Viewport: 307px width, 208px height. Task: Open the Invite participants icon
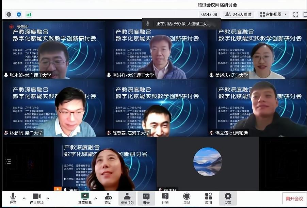[x=108, y=198]
